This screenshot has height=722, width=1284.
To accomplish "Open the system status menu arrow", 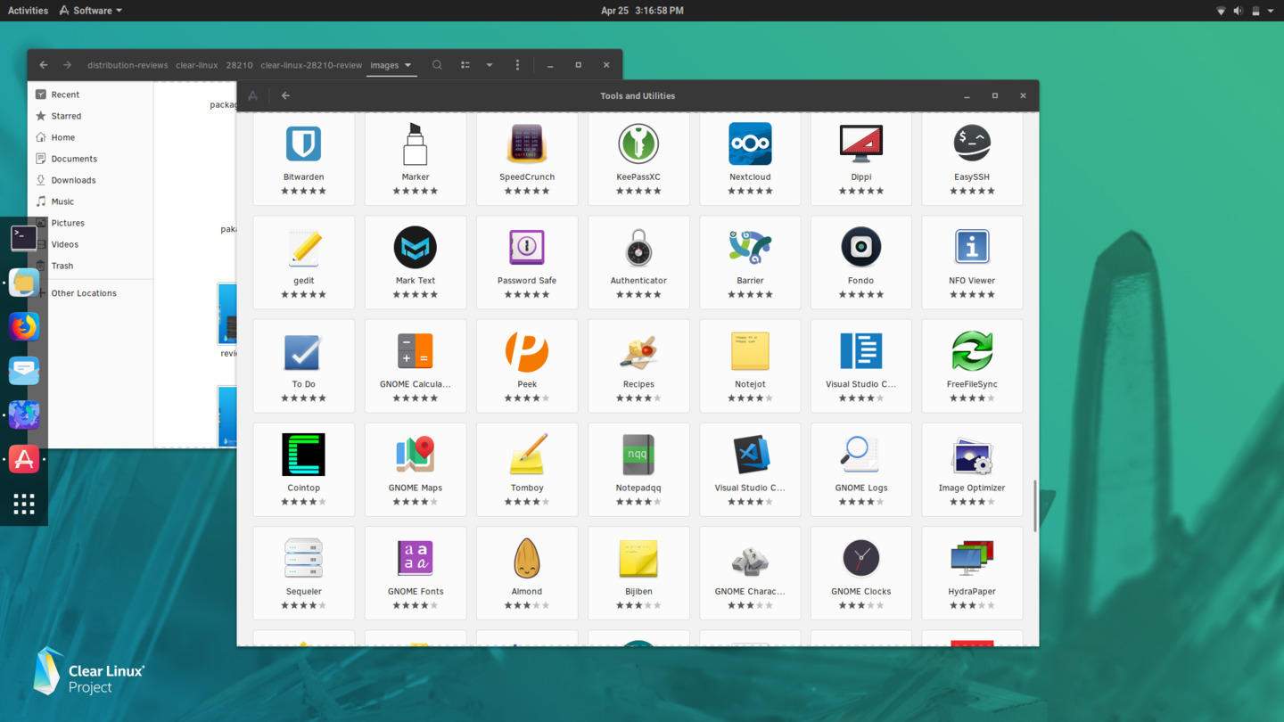I will click(1271, 11).
